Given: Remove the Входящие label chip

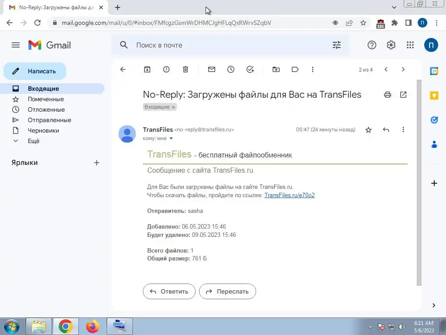Looking at the screenshot, I should coord(173,107).
